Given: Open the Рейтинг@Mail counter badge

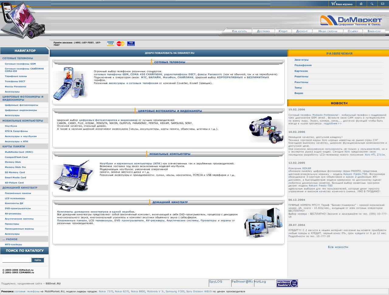Looking at the screenshot, I should 242,283.
